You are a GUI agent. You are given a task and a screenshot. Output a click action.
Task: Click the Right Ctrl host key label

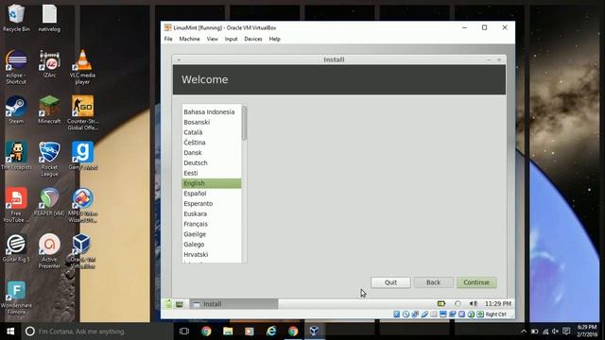[495, 314]
